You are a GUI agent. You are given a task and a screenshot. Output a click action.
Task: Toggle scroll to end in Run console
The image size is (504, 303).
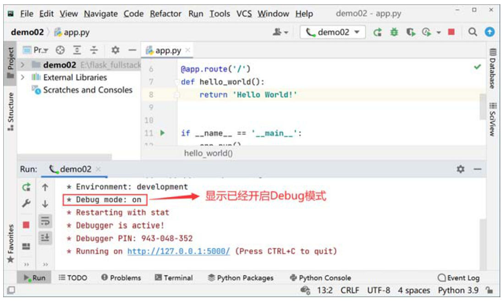click(45, 237)
